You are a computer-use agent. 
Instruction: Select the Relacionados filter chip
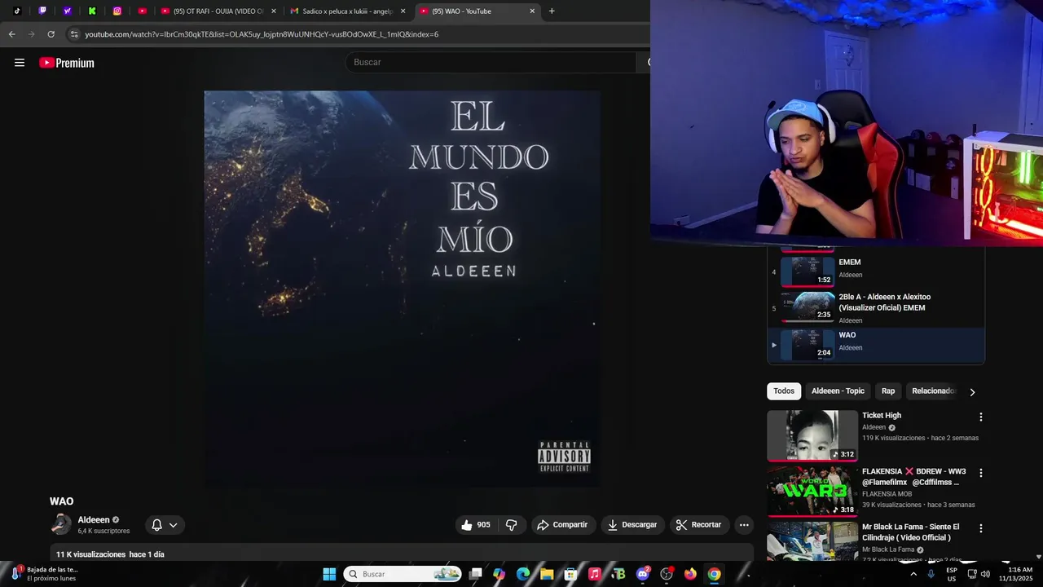point(933,391)
